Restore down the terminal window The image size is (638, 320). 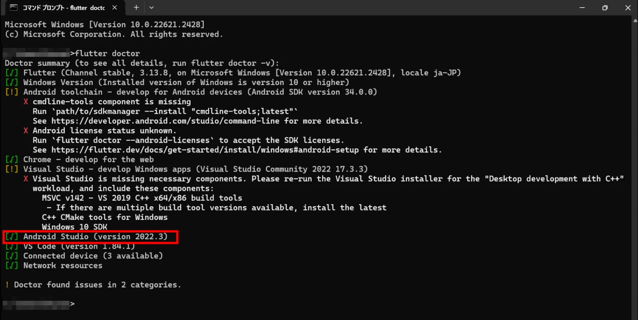coord(605,8)
